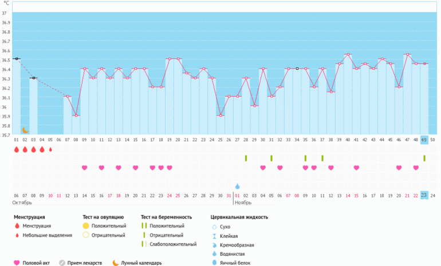This screenshot has width=441, height=266.
Task: Click the 'Половой акт' heart legend icon
Action: click(17, 263)
